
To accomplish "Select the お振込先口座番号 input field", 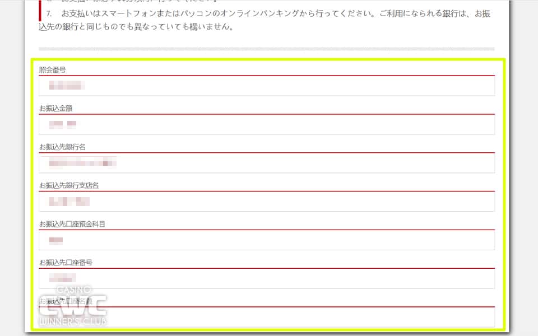I will 266,278.
